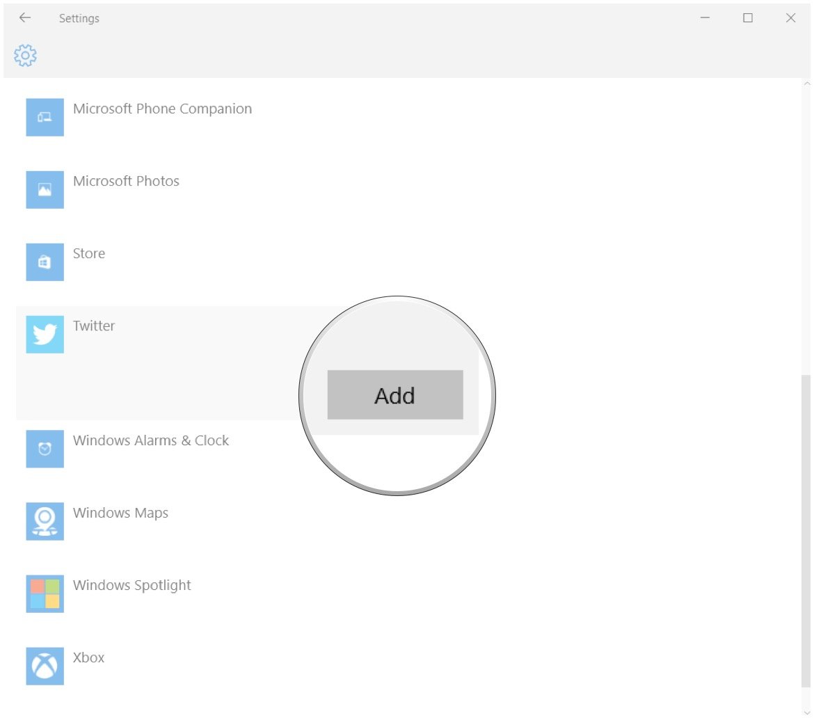Click the Xbox app icon
Image resolution: width=814 pixels, height=718 pixels.
[45, 666]
